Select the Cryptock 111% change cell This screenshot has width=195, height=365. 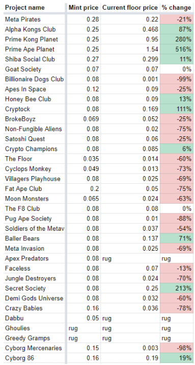click(177, 109)
